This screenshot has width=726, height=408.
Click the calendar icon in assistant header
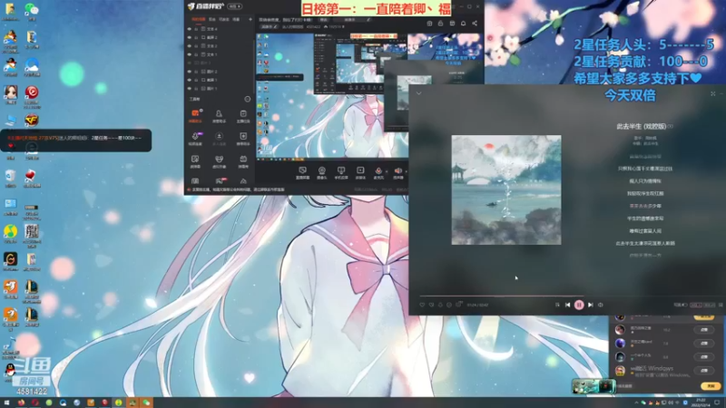pos(452,24)
